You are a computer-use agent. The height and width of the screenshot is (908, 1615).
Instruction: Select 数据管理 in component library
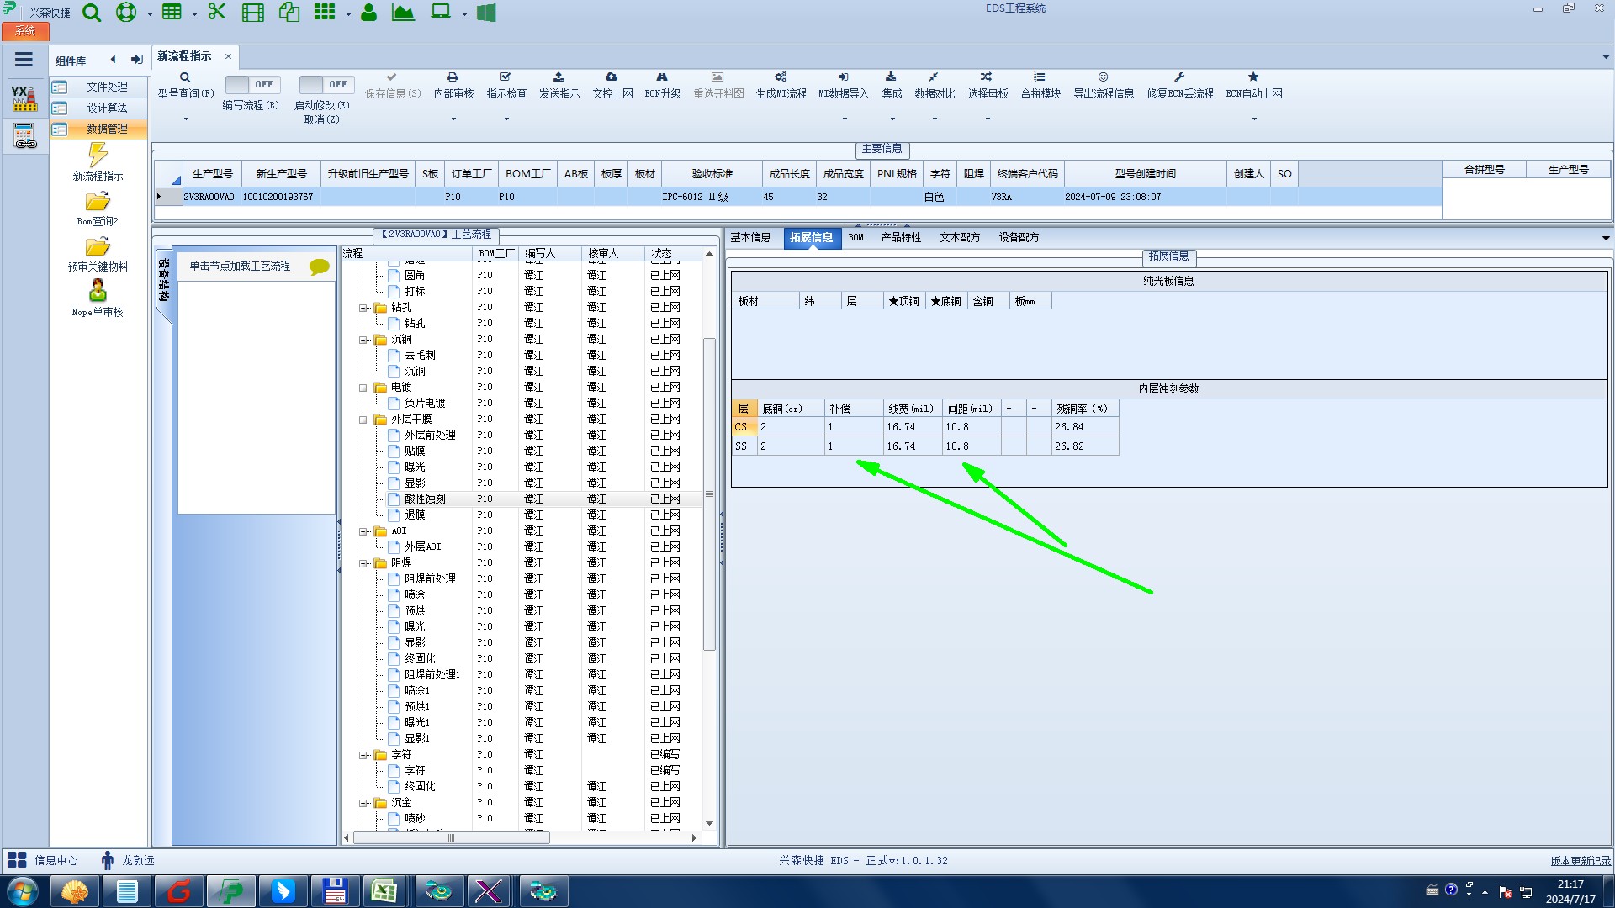(x=107, y=129)
